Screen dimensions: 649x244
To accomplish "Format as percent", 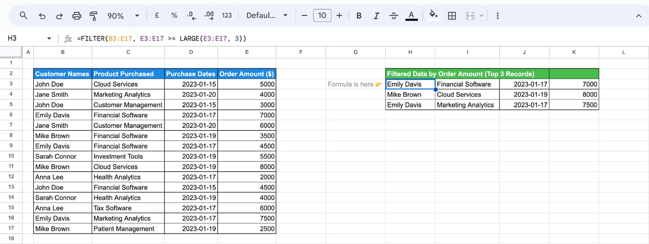I will [x=174, y=16].
